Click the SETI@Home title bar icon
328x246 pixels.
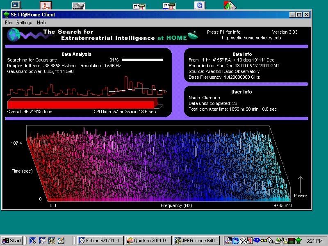click(x=7, y=15)
